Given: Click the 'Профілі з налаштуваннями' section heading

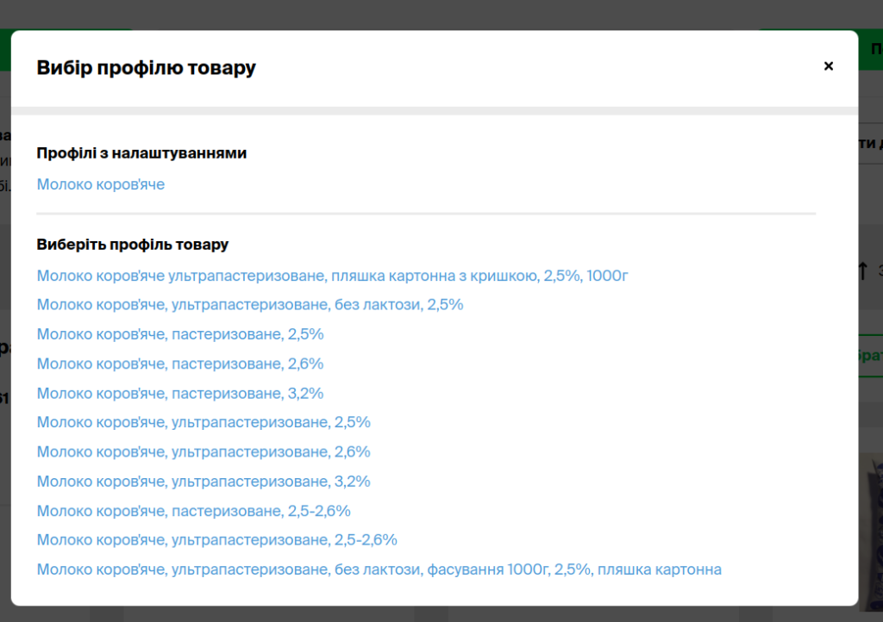Looking at the screenshot, I should tap(141, 152).
